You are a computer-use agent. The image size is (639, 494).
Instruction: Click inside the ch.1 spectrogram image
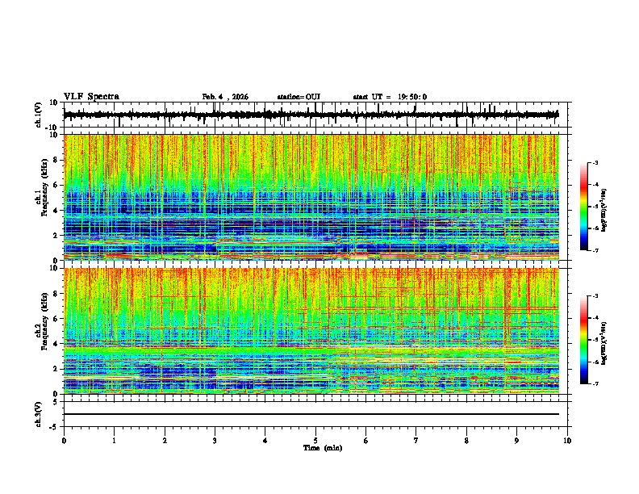pos(311,197)
